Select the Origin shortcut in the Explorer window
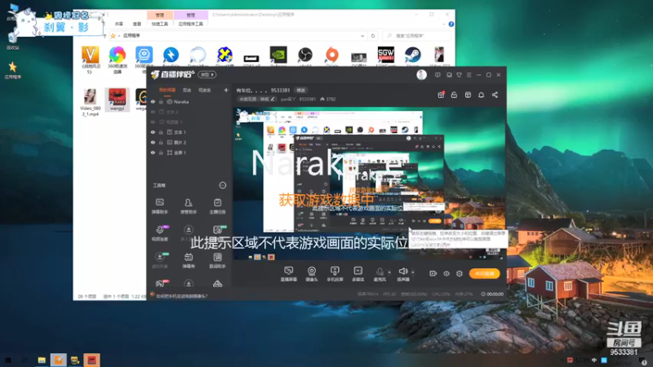653x367 pixels. [x=332, y=57]
